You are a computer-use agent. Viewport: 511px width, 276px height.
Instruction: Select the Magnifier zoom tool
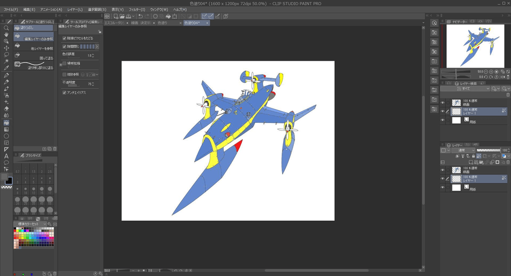click(6, 28)
